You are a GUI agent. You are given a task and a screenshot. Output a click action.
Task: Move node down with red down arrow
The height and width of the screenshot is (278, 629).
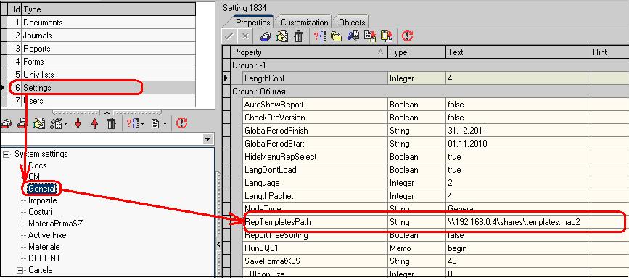point(78,123)
